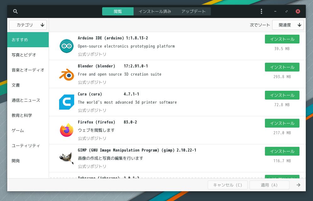
Task: Install Blender with インストール button
Action: pyautogui.click(x=282, y=67)
